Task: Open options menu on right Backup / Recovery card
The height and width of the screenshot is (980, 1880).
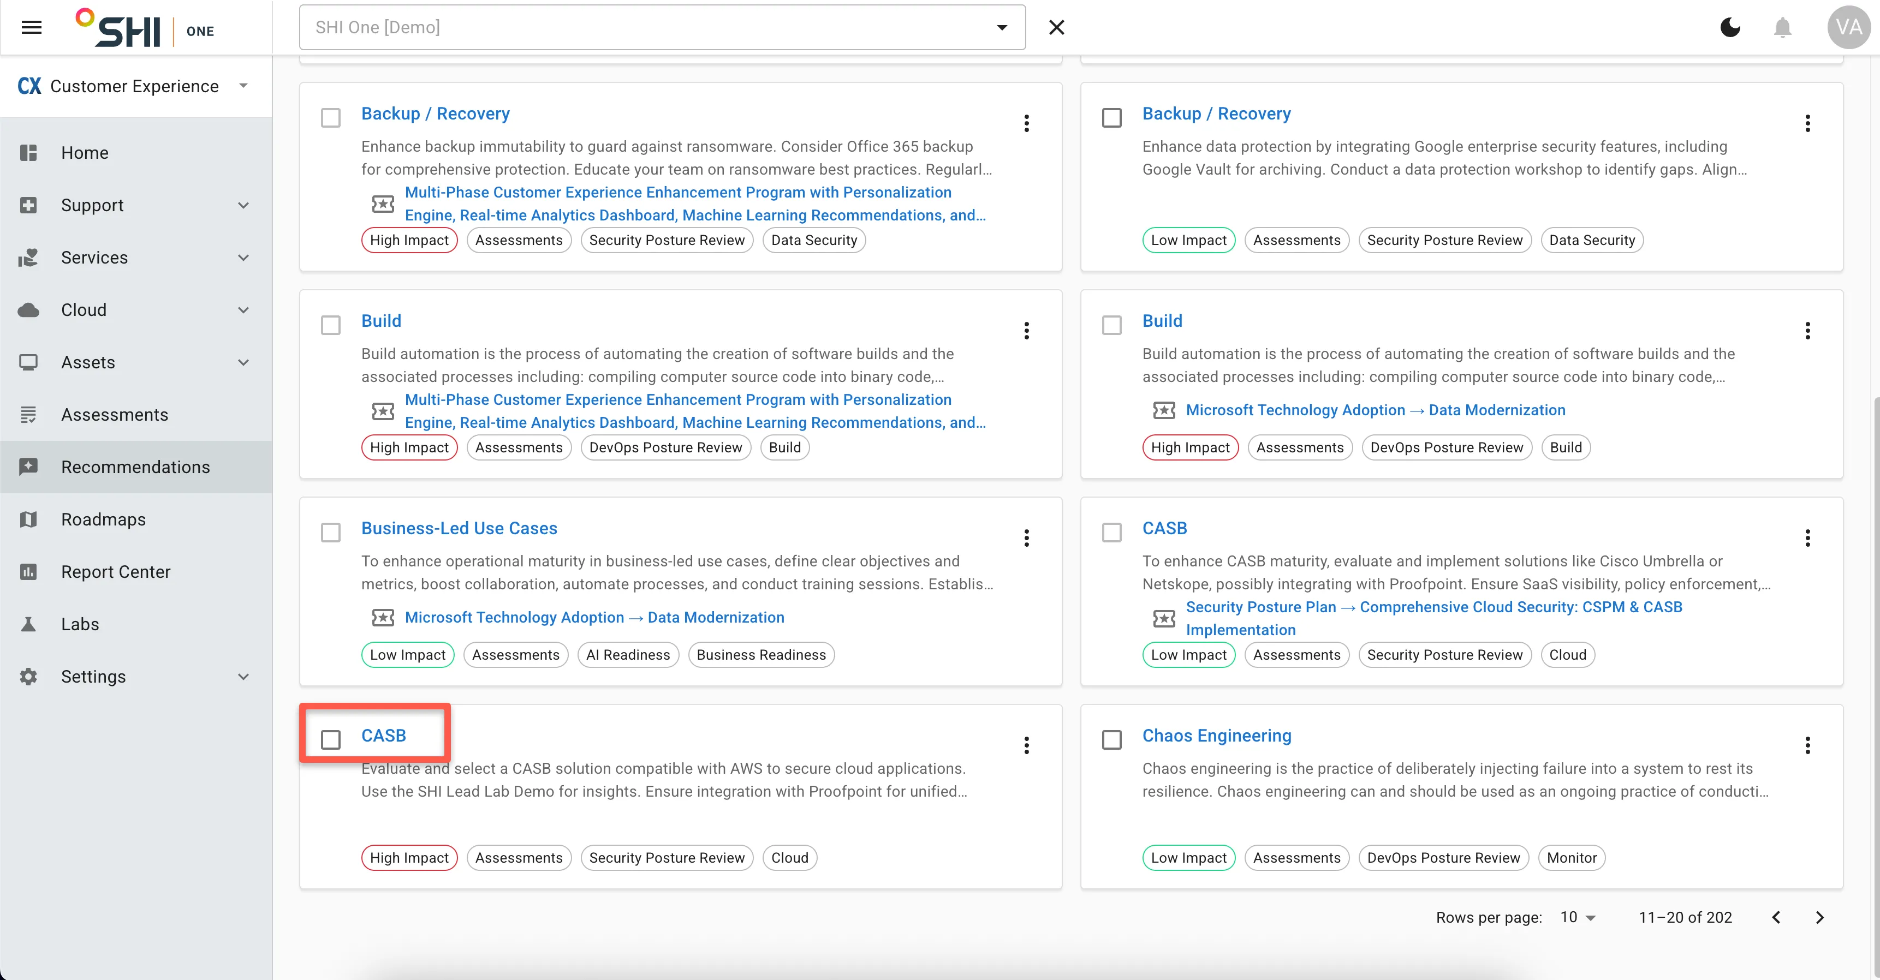Action: 1807,123
